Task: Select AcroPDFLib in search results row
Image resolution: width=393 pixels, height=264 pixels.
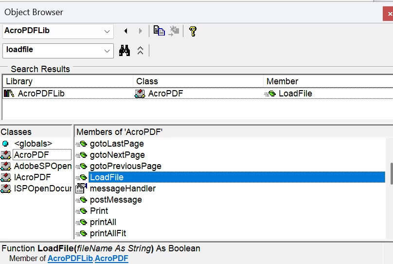Action: click(41, 94)
